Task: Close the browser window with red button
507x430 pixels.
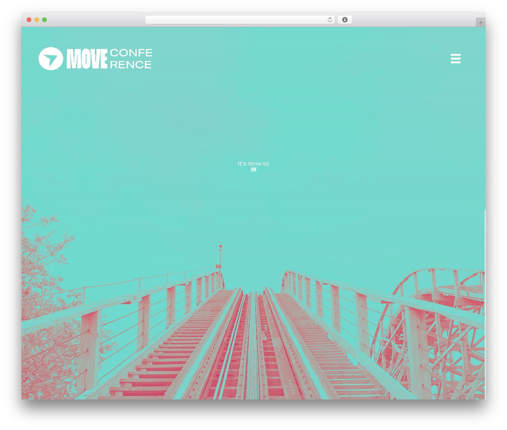Action: [29, 20]
